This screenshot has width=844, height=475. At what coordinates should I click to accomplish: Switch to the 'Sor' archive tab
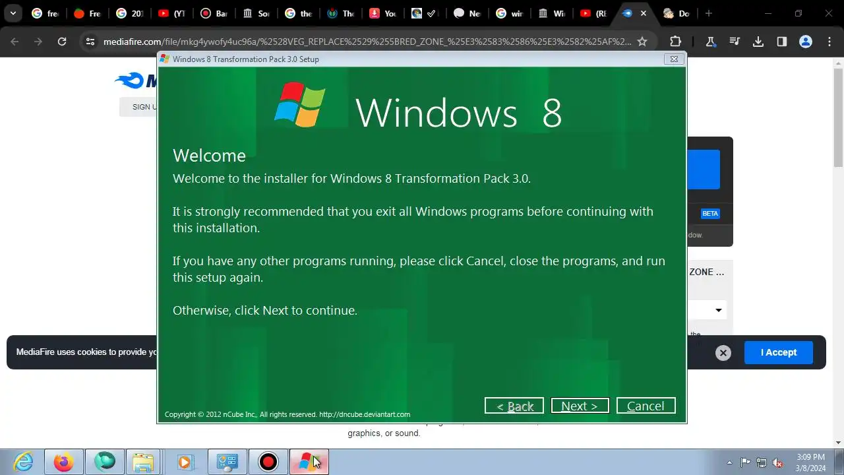256,13
